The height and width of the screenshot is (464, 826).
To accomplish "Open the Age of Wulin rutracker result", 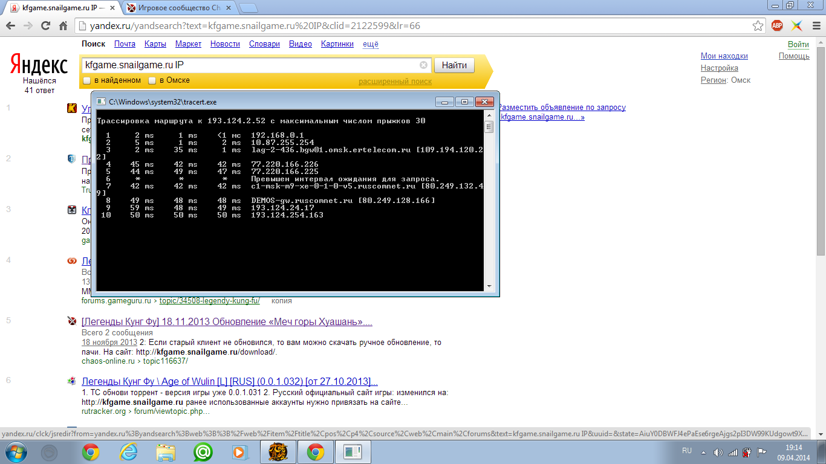I will coord(230,381).
